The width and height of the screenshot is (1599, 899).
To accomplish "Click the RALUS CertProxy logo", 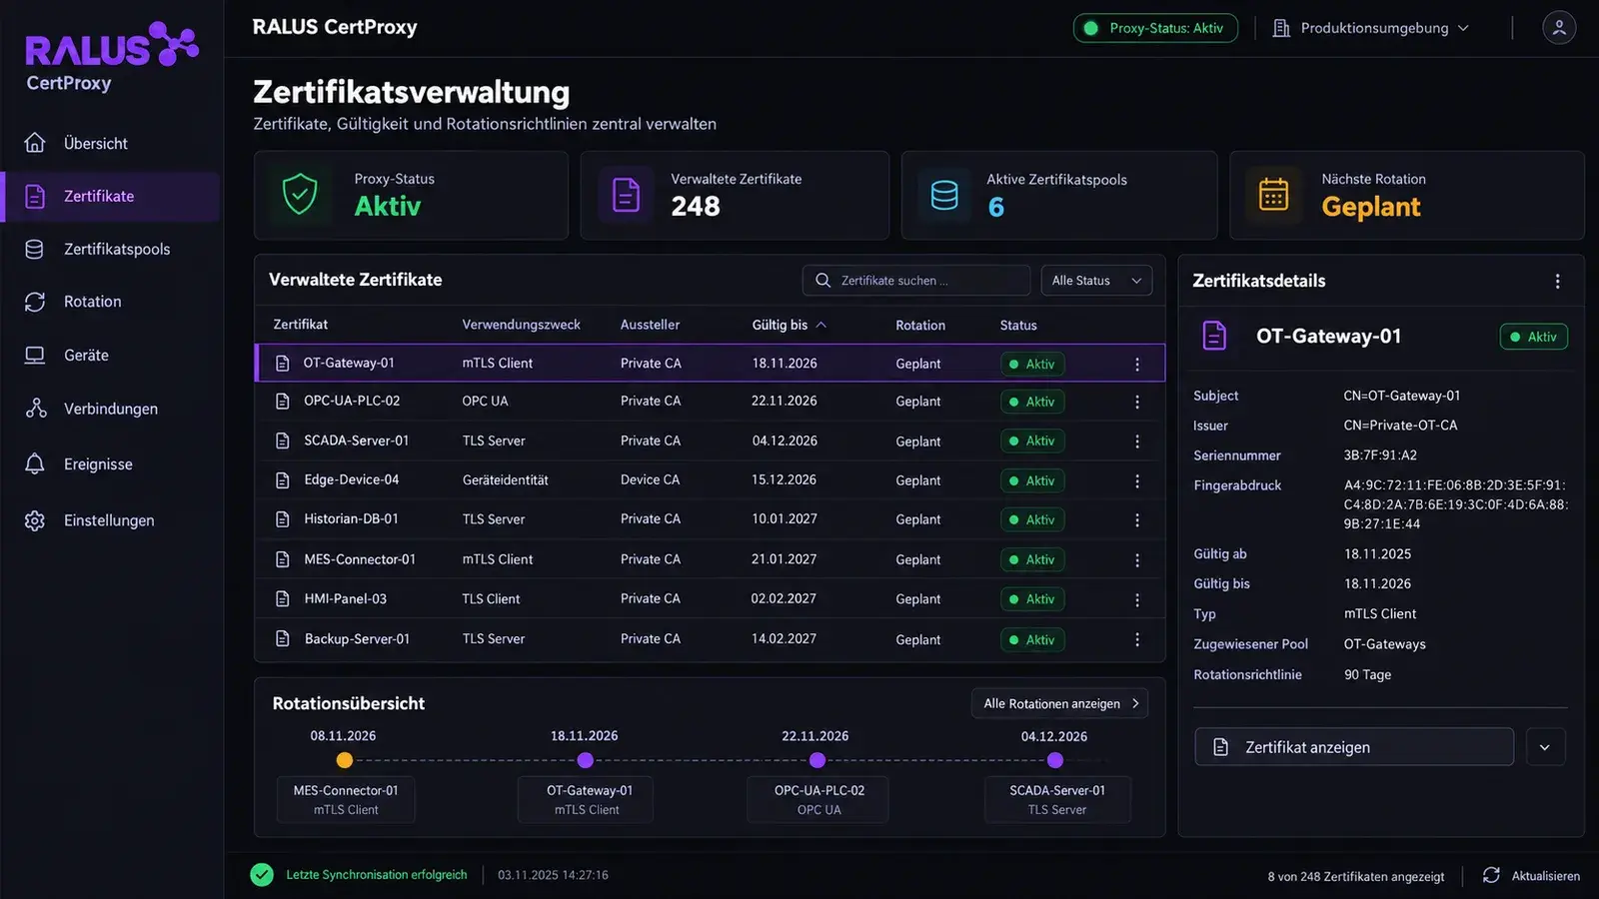I will [x=111, y=58].
